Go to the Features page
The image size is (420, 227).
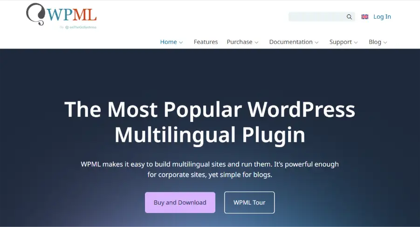(206, 42)
